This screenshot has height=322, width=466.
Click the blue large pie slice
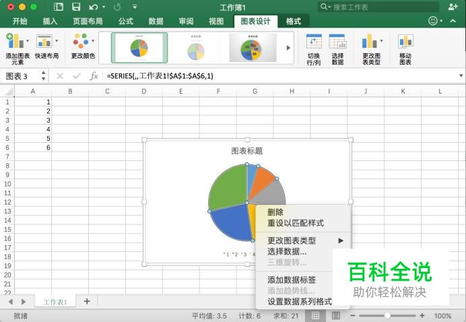point(233,222)
